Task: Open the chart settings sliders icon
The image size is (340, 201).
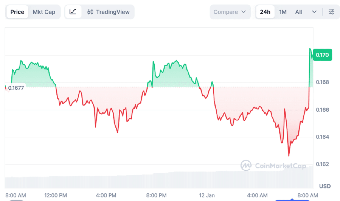Action: (331, 12)
